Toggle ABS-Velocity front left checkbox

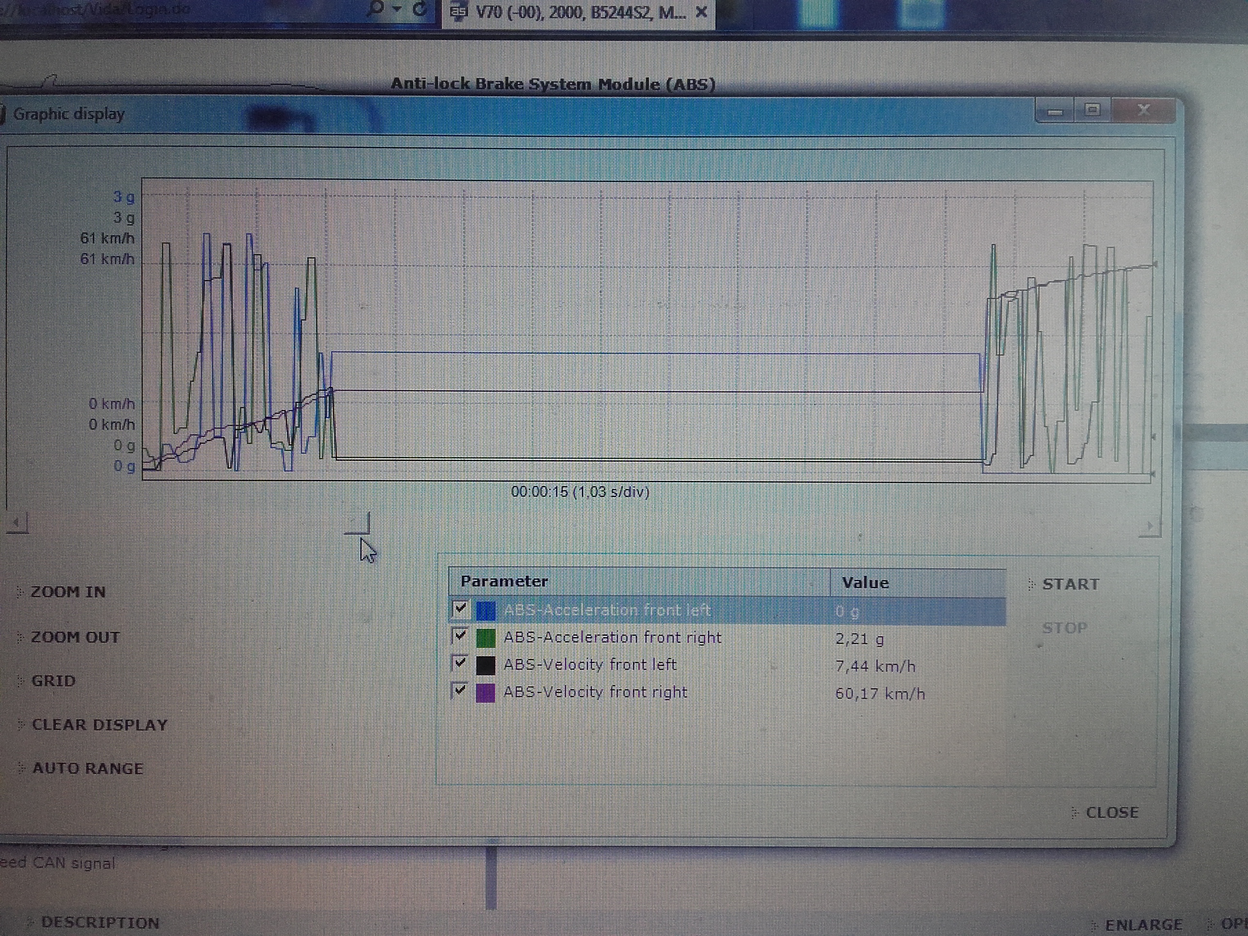(x=460, y=663)
